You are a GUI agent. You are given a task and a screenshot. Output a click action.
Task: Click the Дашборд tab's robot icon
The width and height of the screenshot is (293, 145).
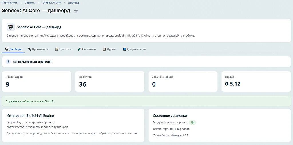(x=7, y=49)
